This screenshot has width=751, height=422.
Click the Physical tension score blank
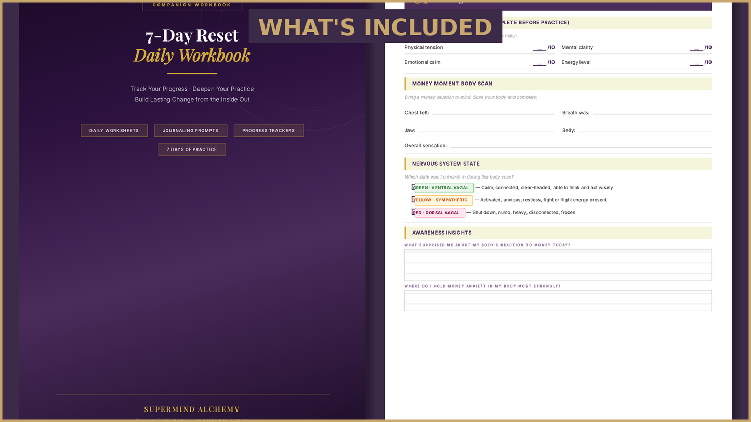coord(539,48)
